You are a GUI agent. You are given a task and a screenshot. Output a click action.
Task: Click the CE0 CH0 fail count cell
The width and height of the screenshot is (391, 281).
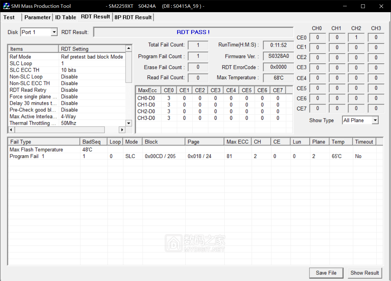point(318,37)
